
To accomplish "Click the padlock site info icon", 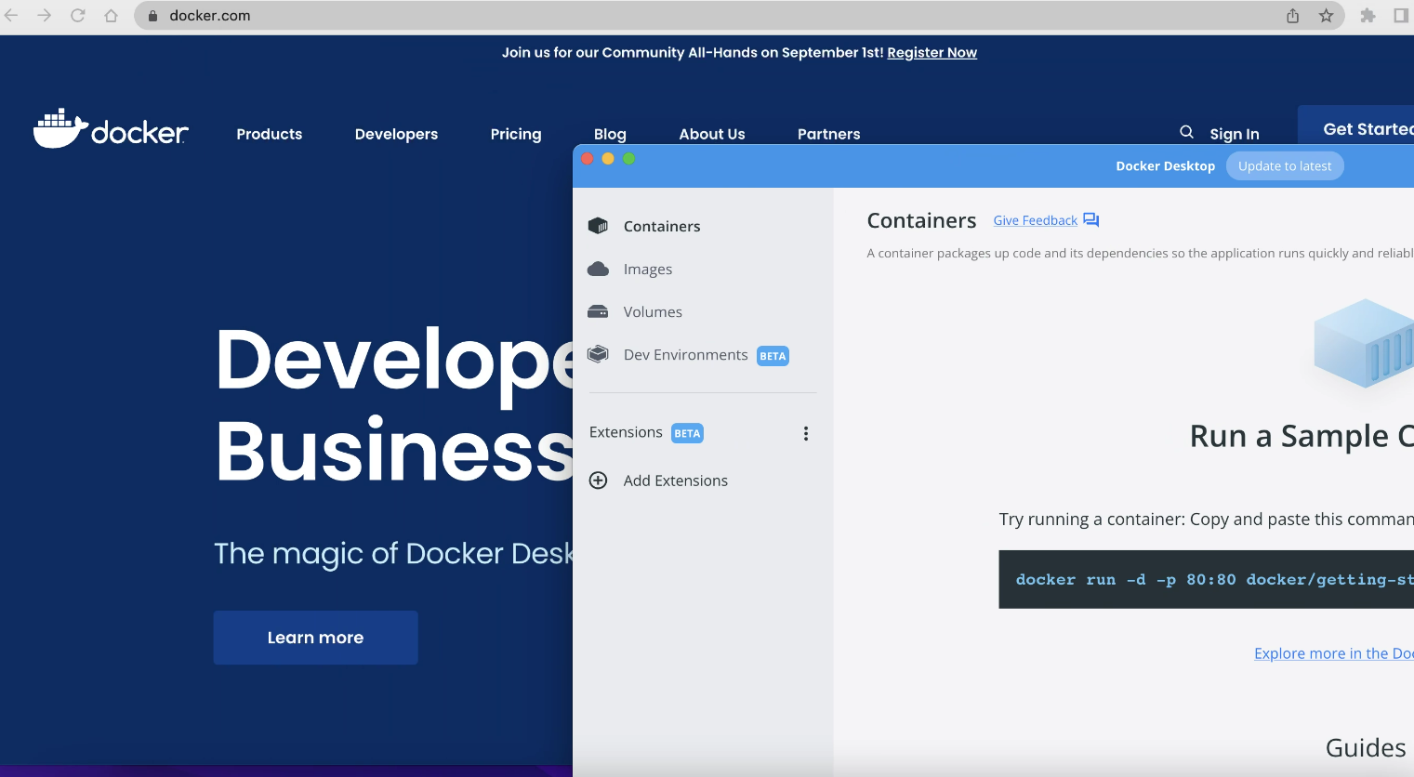I will [x=153, y=16].
